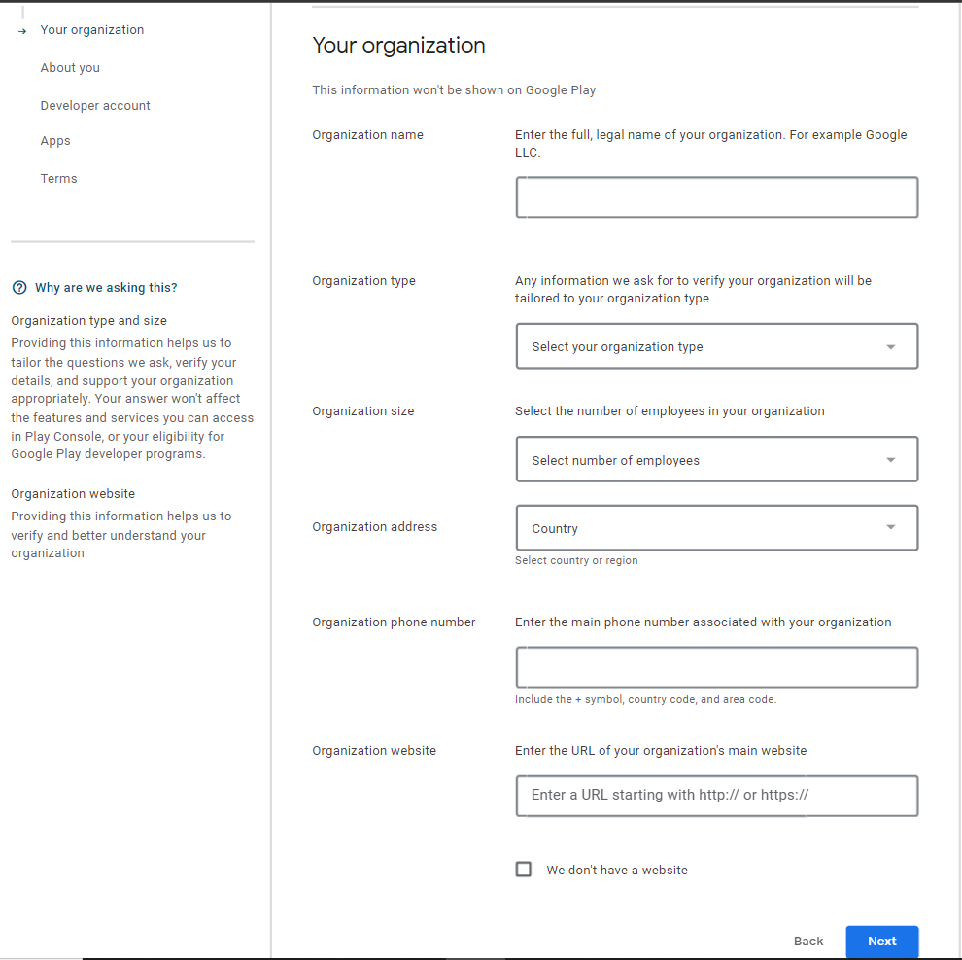Image resolution: width=962 pixels, height=960 pixels.
Task: Click the Country dropdown arrow
Action: click(x=891, y=528)
